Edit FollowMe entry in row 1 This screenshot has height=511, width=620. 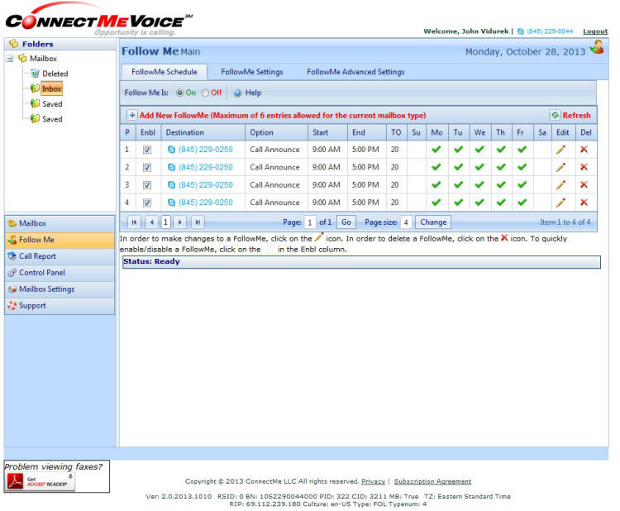560,150
